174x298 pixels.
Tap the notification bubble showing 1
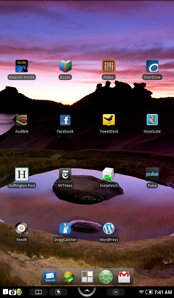[x=5, y=292]
